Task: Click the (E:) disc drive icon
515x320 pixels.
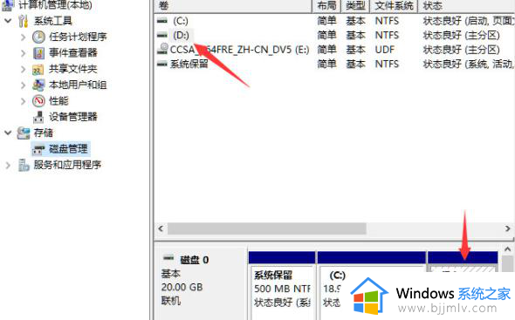Action: point(162,49)
